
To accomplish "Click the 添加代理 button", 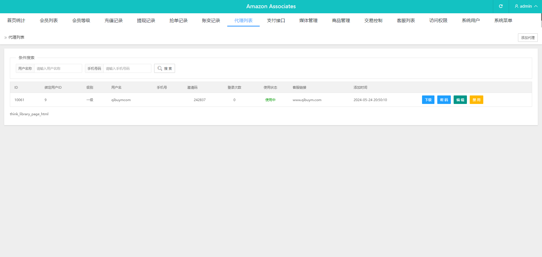I will click(x=528, y=38).
